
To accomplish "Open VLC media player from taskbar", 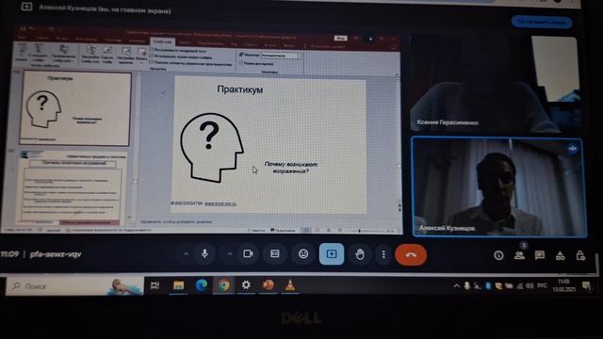I will 290,285.
